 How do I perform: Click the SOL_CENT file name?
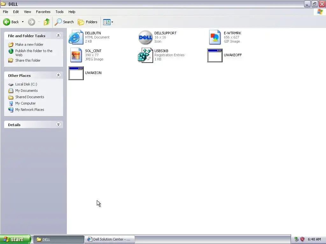coord(93,51)
